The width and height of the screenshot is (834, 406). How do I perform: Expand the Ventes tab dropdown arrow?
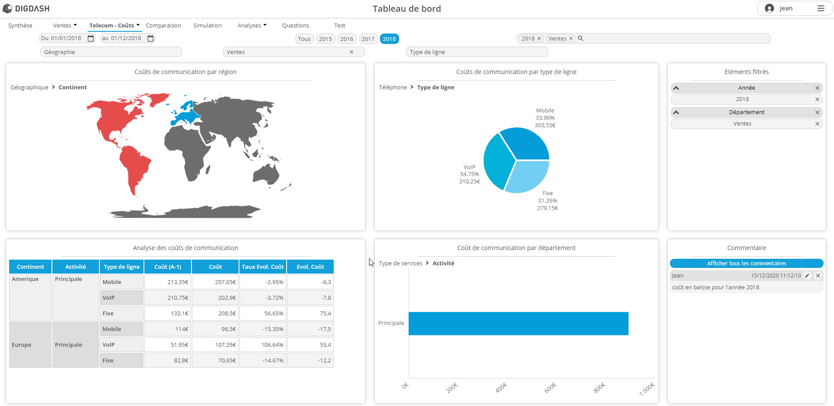pos(75,25)
